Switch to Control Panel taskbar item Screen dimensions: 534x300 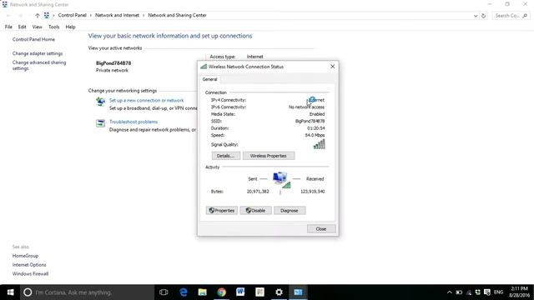(299, 292)
